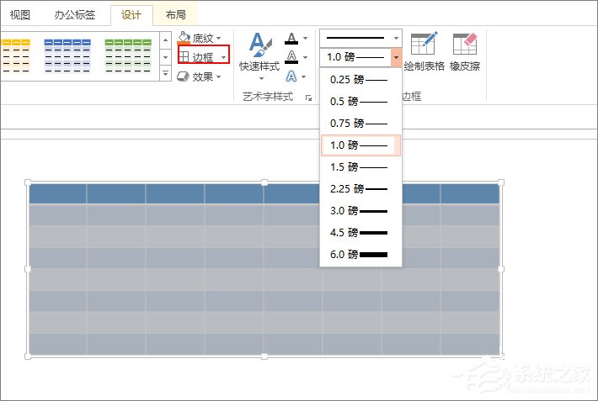Viewport: 598px width, 401px height.
Task: Activate the 橡皮擦 eraser tool
Action: pyautogui.click(x=465, y=52)
